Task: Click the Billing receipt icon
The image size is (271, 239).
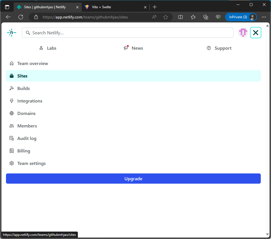Action: click(x=12, y=151)
